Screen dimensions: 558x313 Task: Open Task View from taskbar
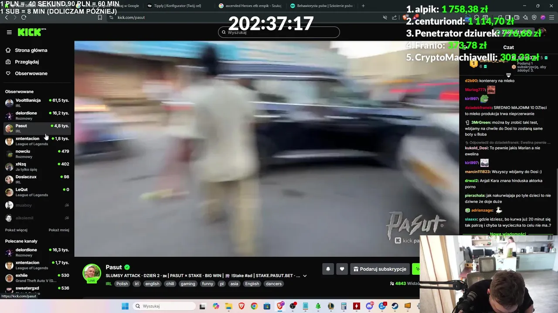[x=202, y=306]
